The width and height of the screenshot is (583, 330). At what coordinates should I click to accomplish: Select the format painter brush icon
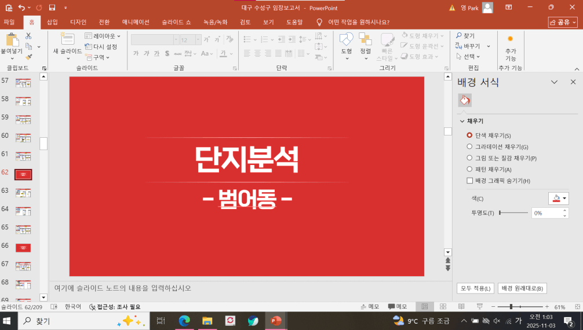[28, 57]
